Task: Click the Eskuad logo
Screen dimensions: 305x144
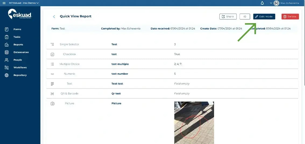Action: pos(20,14)
